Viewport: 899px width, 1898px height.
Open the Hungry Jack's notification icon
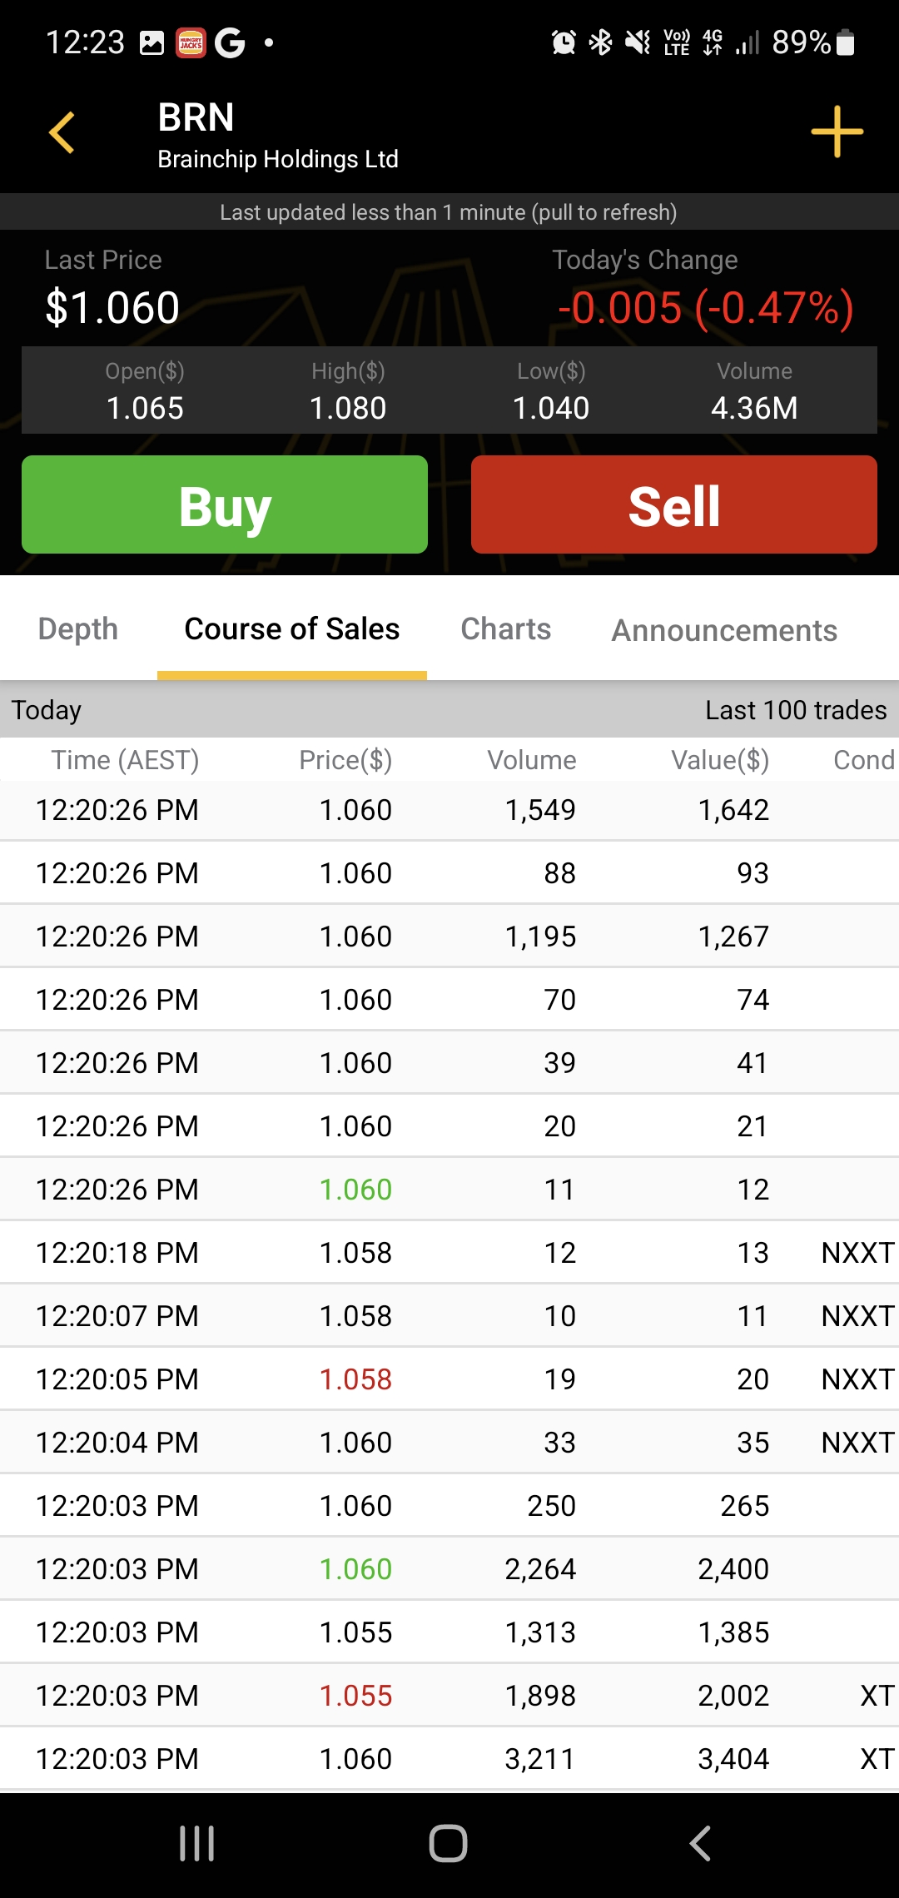point(191,42)
